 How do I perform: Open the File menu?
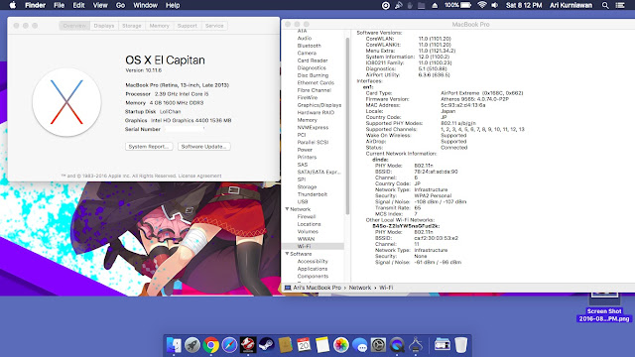coord(60,5)
